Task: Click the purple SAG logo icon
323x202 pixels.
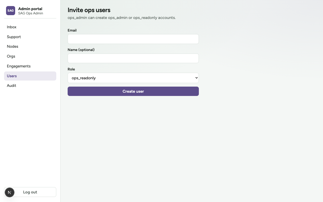Action: tap(11, 11)
